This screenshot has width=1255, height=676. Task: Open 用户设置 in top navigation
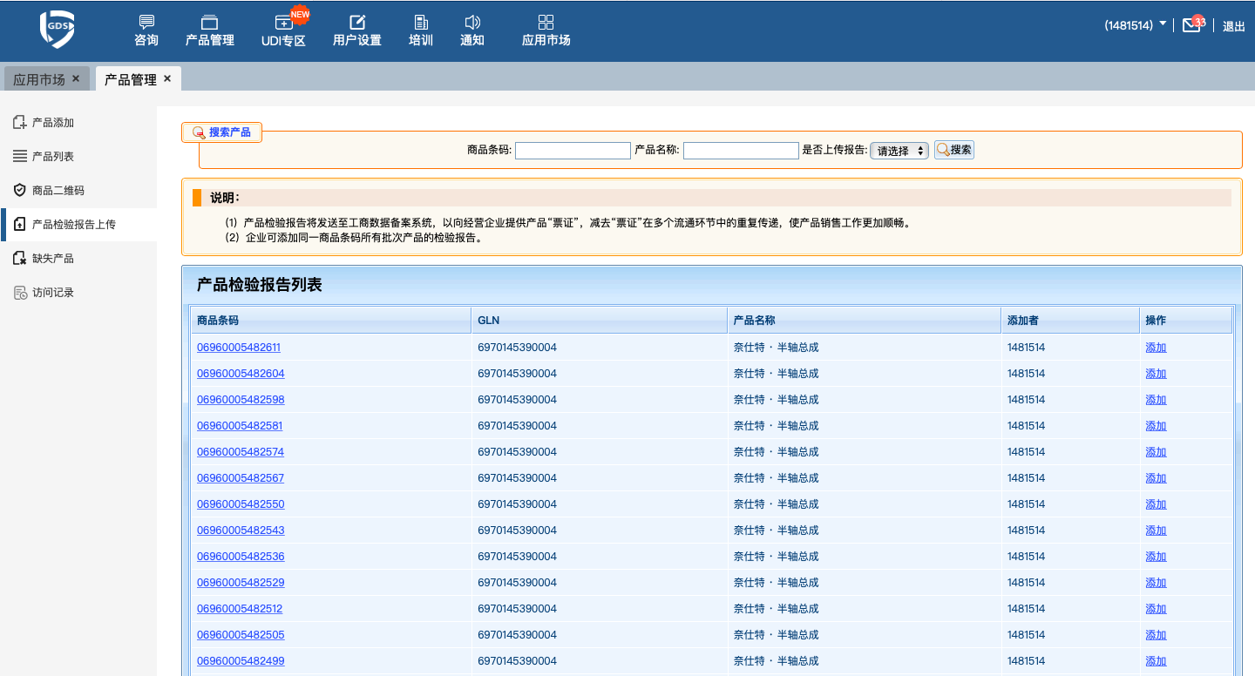coord(357,30)
